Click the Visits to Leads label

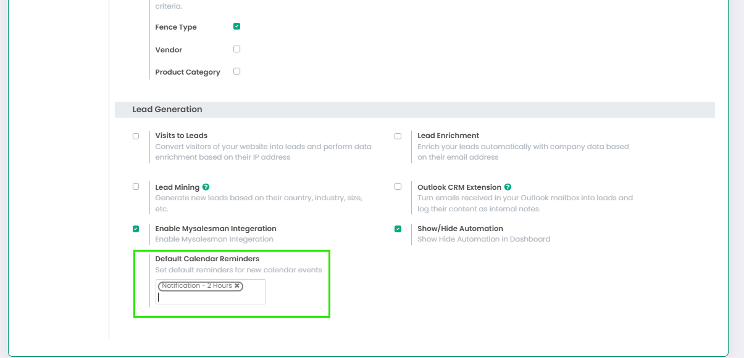181,136
